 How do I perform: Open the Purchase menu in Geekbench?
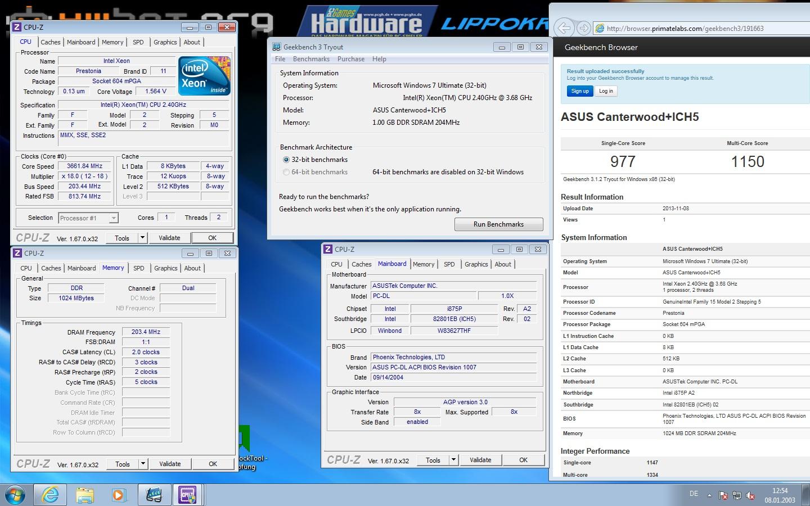pos(351,59)
